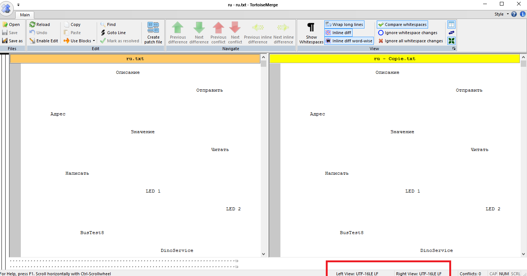Select Ignore whitespace changes option
The image size is (527, 276).
coord(408,33)
